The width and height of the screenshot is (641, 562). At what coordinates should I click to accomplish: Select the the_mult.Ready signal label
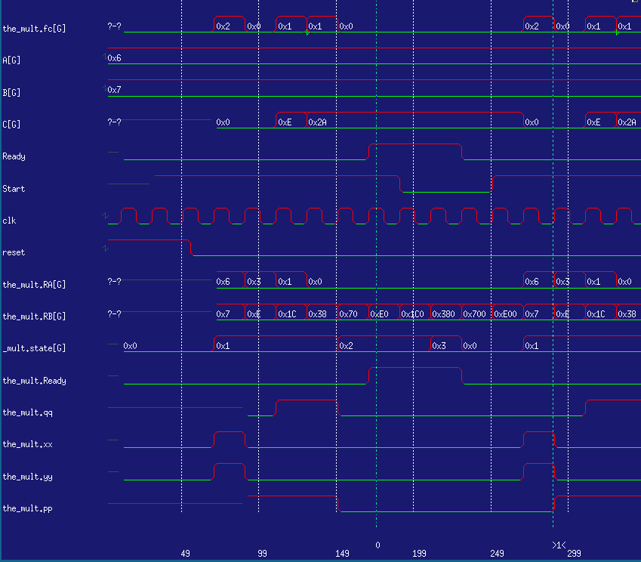tap(34, 381)
